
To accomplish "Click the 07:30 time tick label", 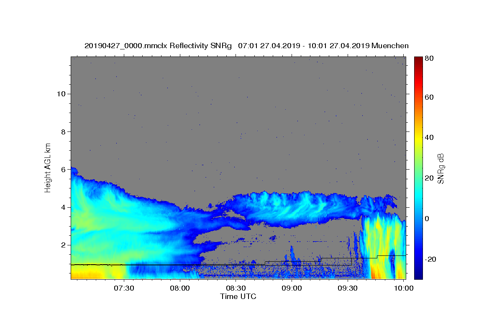I will point(125,289).
